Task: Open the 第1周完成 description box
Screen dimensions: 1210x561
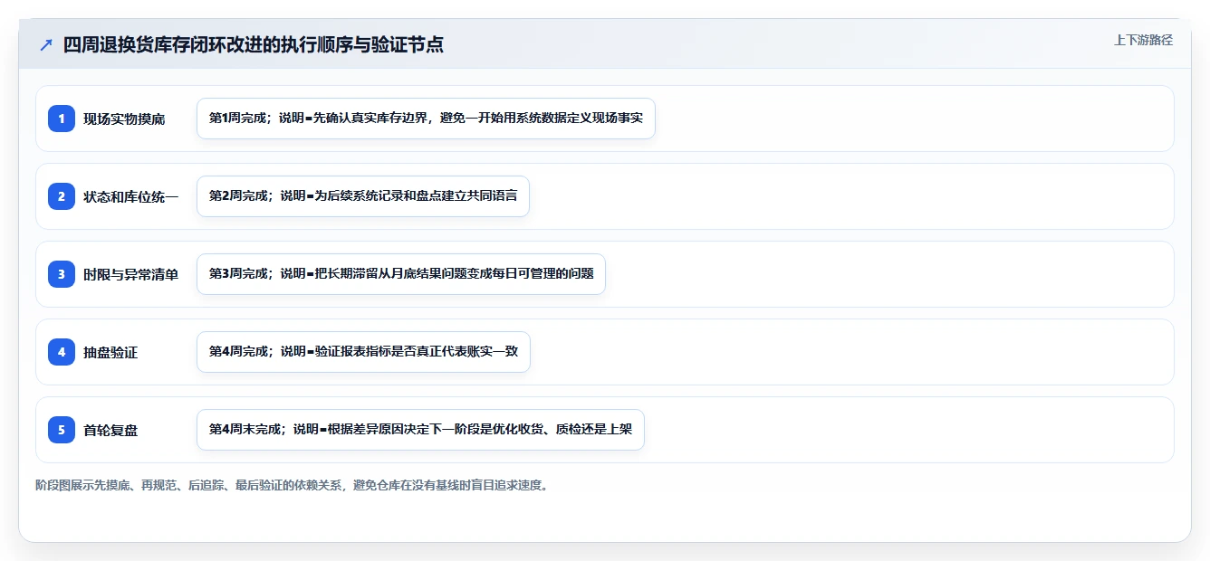Action: pyautogui.click(x=426, y=119)
